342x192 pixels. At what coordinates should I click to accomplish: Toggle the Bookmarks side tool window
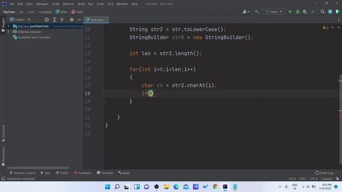(x=3, y=157)
